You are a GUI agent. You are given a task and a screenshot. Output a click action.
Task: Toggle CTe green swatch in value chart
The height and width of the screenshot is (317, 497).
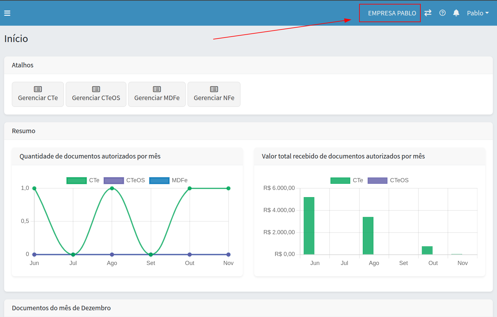click(x=340, y=181)
